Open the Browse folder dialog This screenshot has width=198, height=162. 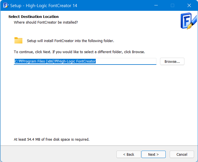tap(172, 61)
